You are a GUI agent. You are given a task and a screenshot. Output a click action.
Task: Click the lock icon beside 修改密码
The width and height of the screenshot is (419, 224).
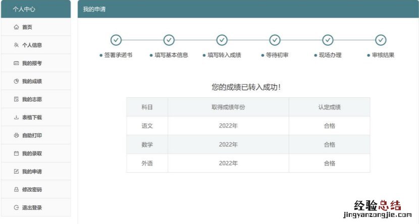point(16,189)
